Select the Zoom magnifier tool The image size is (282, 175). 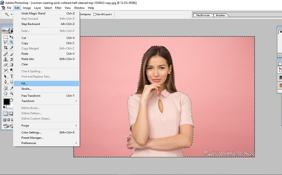pyautogui.click(x=11, y=93)
